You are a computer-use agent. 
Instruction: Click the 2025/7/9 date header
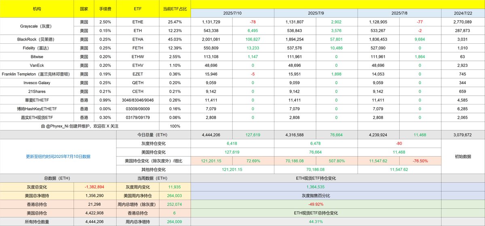coord(316,13)
